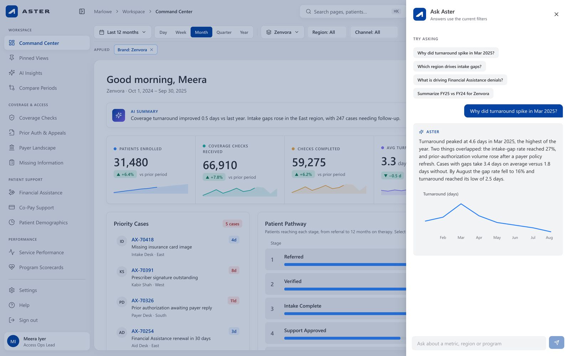This screenshot has width=570, height=356.
Task: Ask 'Which region drives intake gaps?'
Action: [450, 67]
